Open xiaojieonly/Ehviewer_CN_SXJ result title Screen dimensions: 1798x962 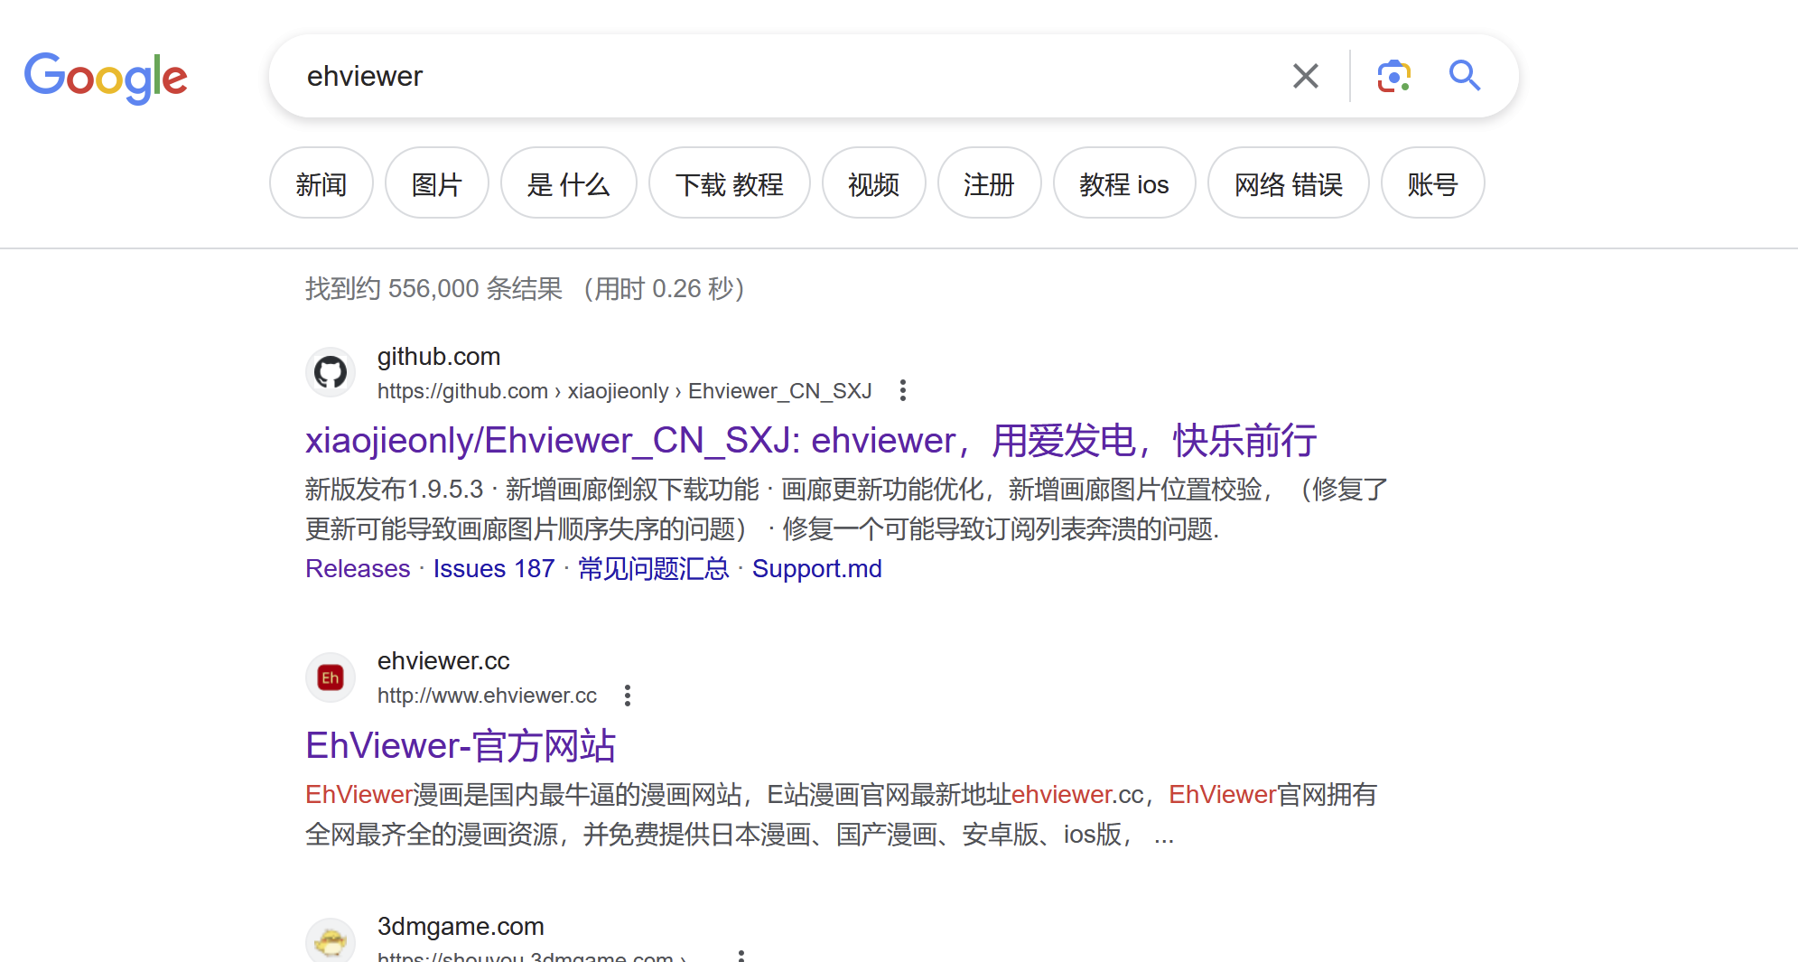tap(810, 441)
